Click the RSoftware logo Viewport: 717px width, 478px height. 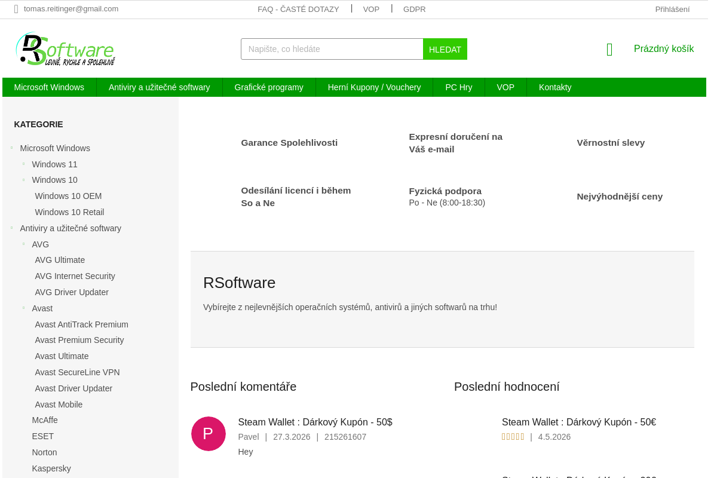point(65,49)
